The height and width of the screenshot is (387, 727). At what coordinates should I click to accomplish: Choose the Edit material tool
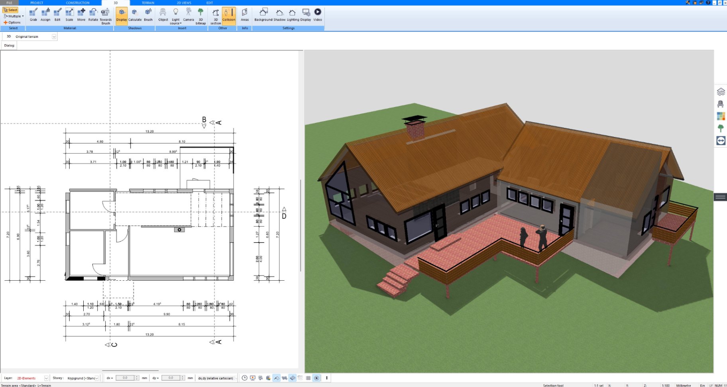pos(57,15)
